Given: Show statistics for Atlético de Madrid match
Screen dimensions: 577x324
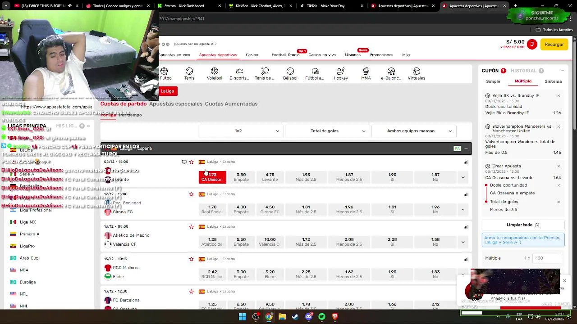Looking at the screenshot, I should pos(466,227).
